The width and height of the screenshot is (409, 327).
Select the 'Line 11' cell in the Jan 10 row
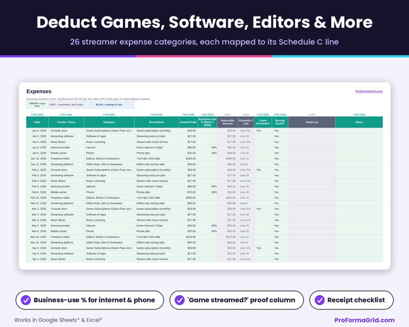click(246, 159)
